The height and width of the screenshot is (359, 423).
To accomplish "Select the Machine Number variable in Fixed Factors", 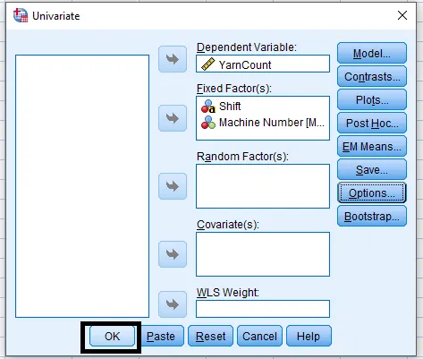I will click(263, 123).
